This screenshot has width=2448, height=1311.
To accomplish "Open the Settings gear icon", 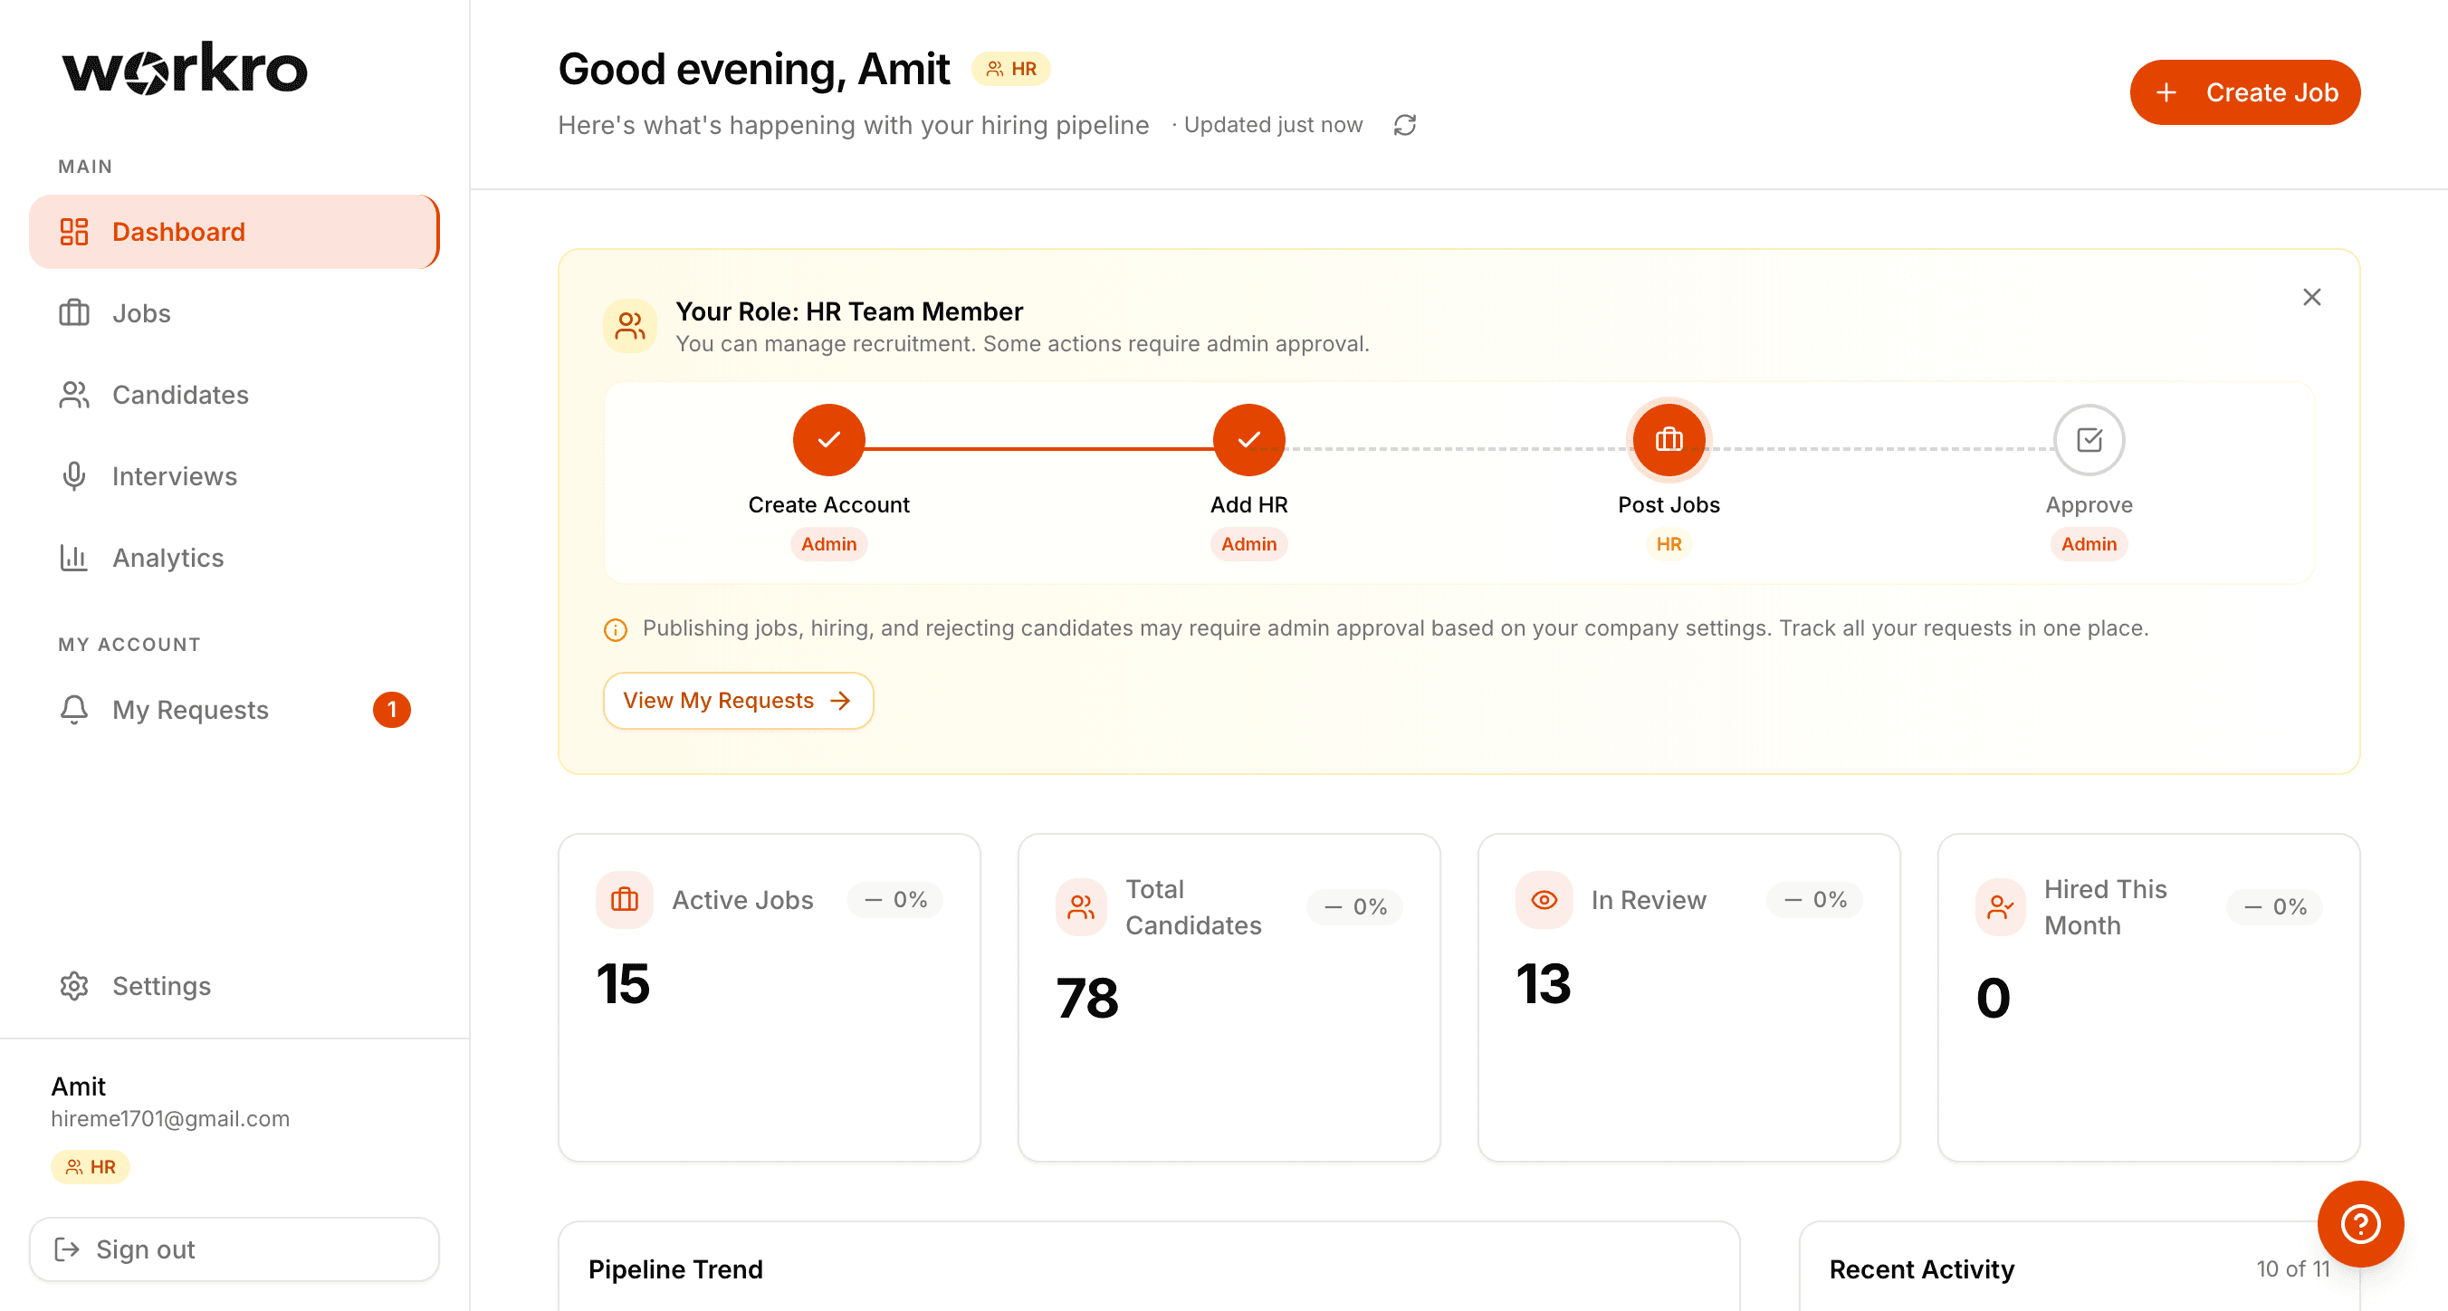I will (x=73, y=986).
